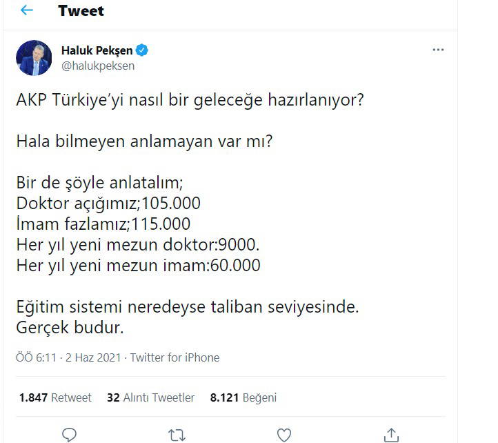Image resolution: width=498 pixels, height=443 pixels.
Task: Click the line starting 'AKP Türkiye'yi nasıl'
Action: (x=190, y=101)
